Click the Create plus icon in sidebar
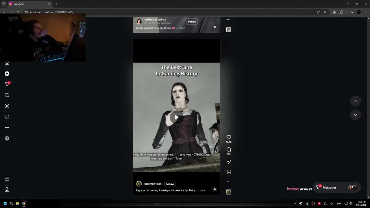 (x=7, y=127)
